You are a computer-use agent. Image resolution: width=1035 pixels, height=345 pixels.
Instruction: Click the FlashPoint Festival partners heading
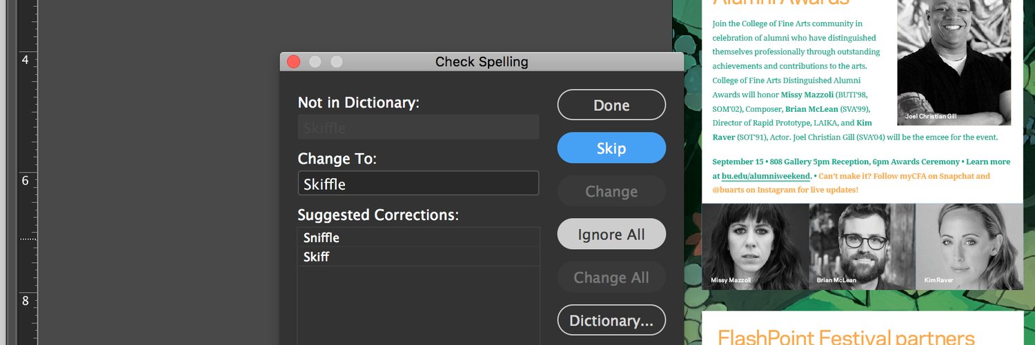846,337
